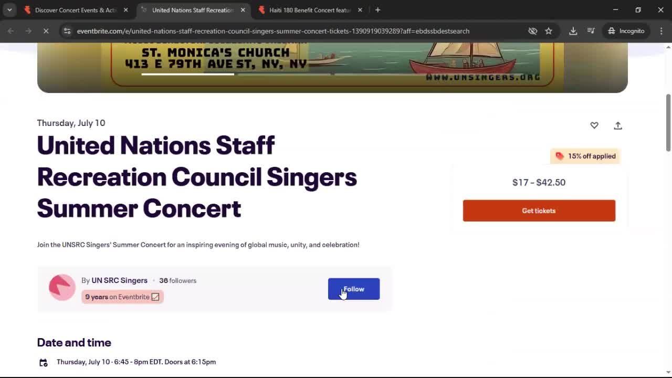
Task: Open the browser downloads icon
Action: tap(573, 31)
